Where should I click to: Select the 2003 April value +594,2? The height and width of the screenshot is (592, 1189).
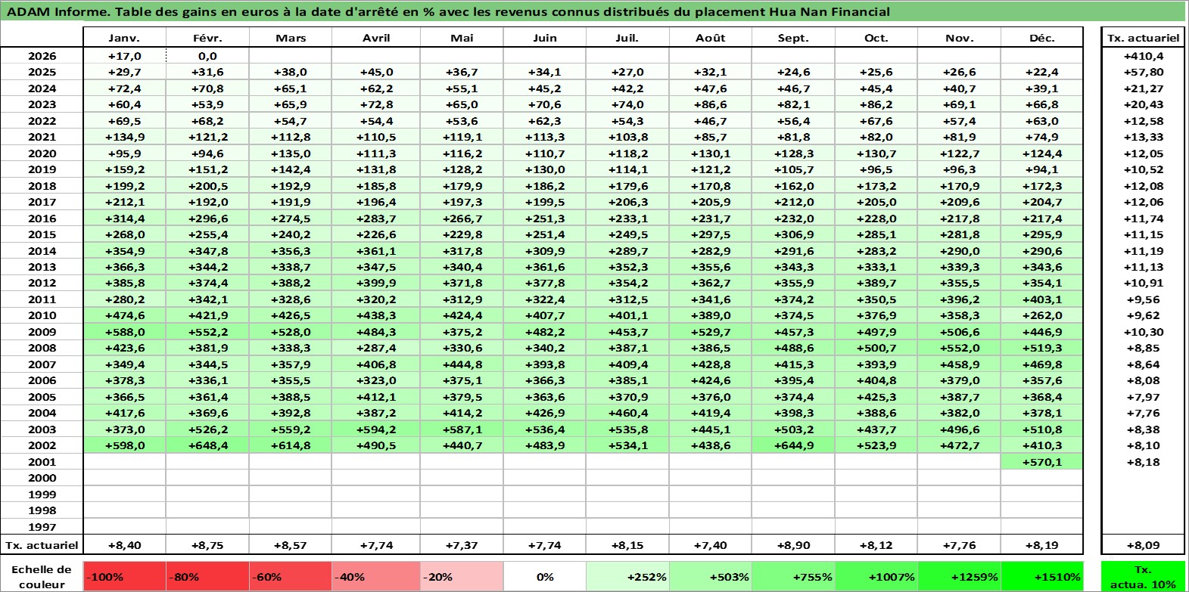[x=376, y=429]
